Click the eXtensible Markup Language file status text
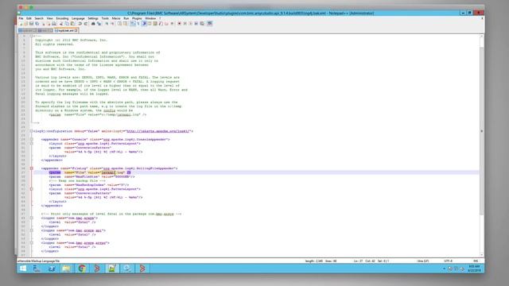509x286 pixels. point(38,261)
